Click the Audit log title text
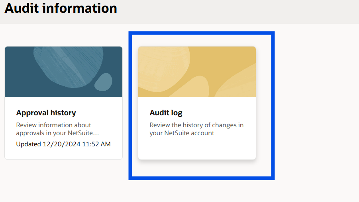 (x=166, y=113)
